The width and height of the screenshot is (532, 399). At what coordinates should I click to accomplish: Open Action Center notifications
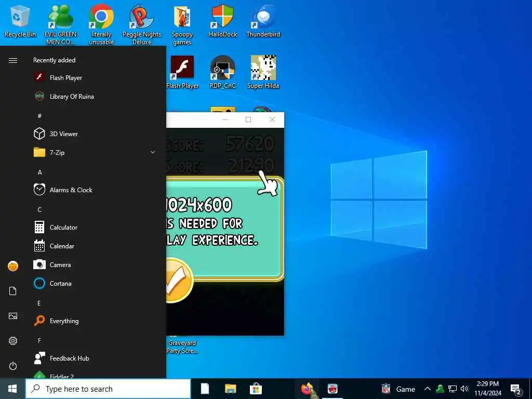[x=516, y=389]
